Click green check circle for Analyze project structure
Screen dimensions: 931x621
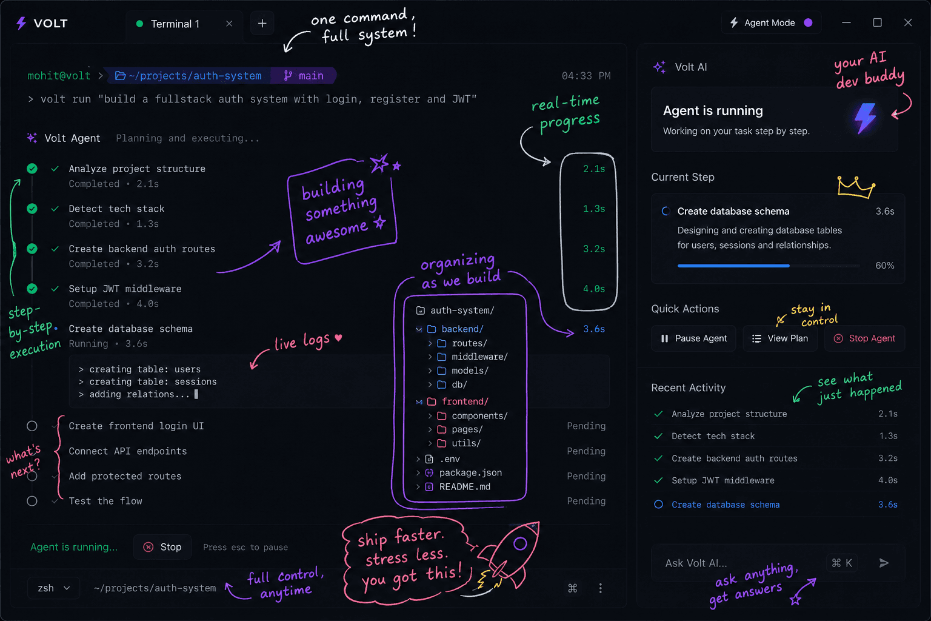32,169
